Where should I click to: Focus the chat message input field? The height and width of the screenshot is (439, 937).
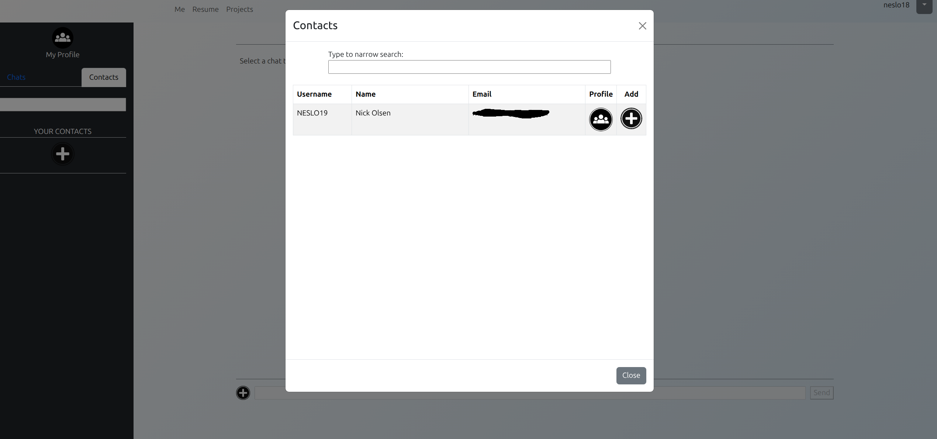(x=727, y=393)
